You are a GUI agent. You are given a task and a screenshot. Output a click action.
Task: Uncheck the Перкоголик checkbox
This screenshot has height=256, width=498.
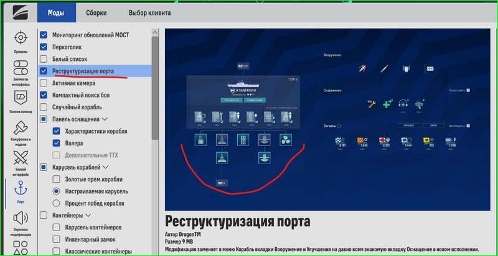click(x=44, y=47)
